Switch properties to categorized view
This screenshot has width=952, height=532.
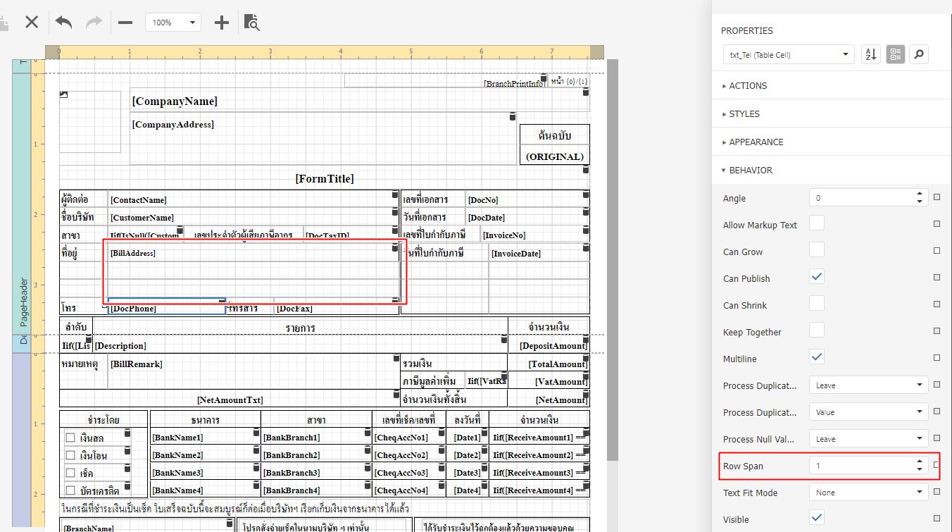point(895,54)
